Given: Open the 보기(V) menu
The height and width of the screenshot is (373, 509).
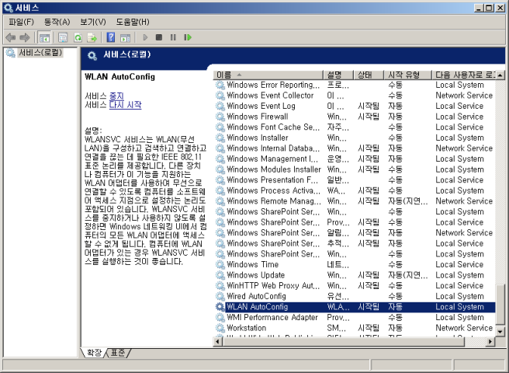Looking at the screenshot, I should point(93,22).
